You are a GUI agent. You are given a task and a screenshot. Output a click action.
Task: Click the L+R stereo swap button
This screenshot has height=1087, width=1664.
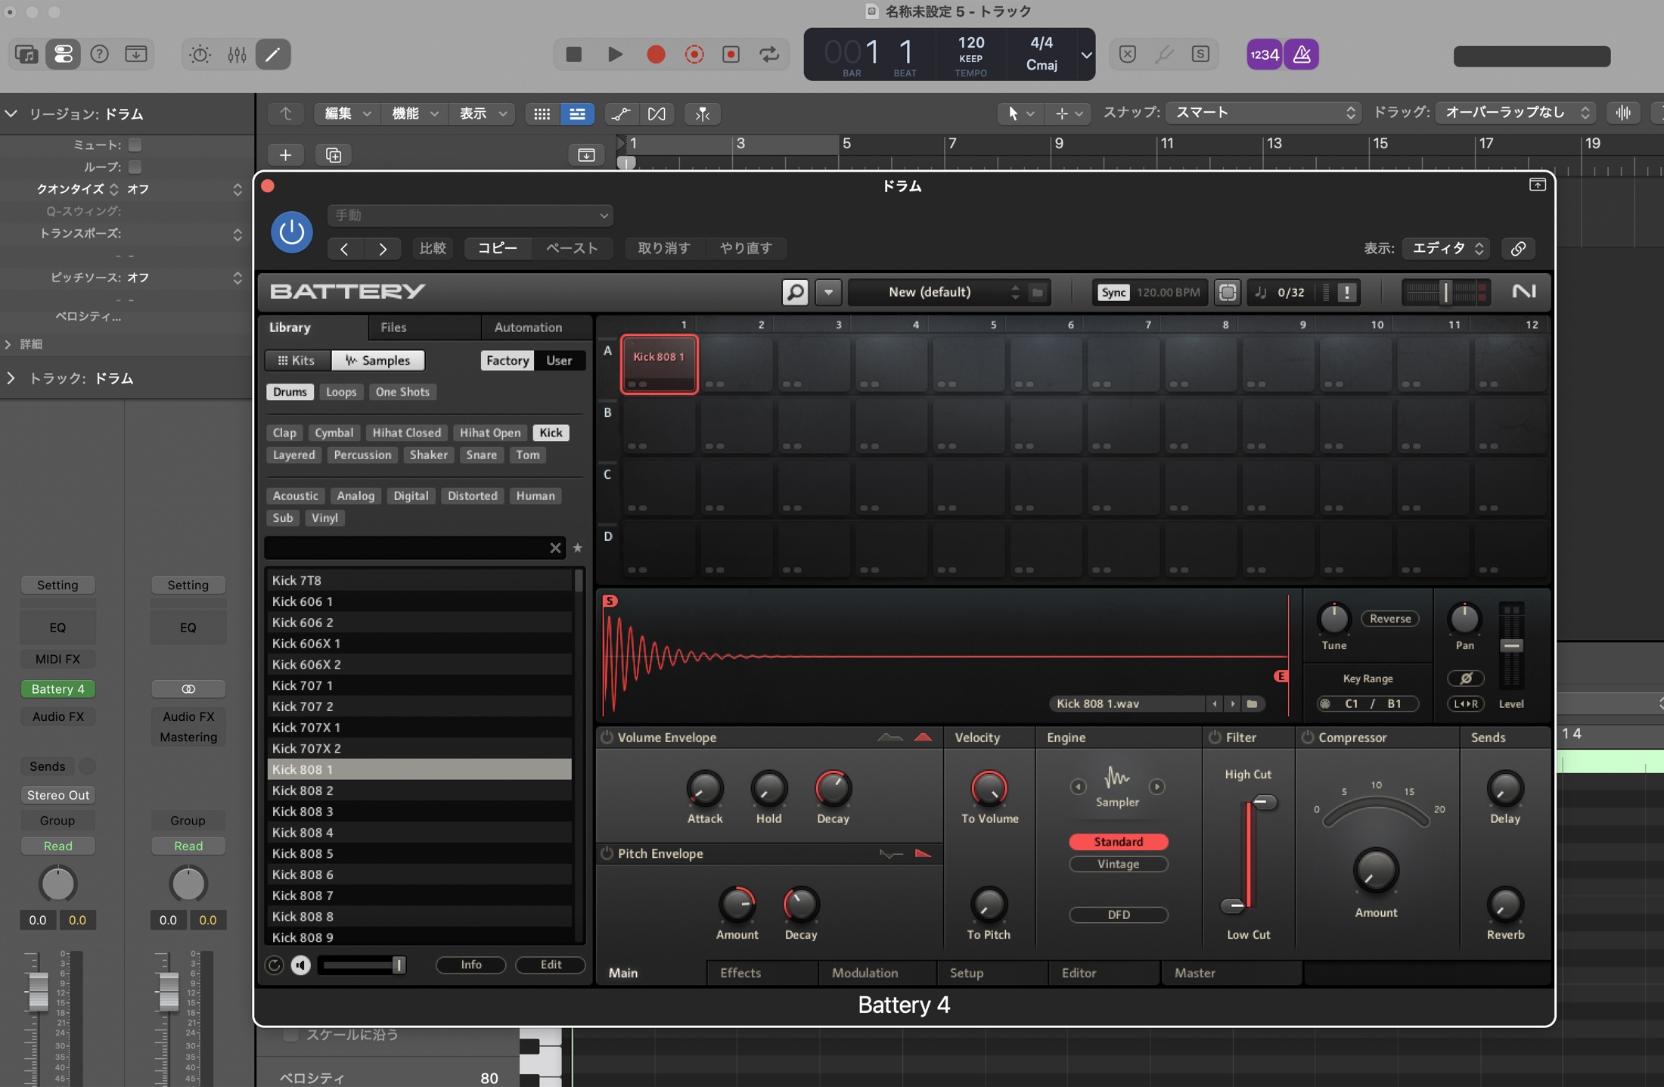[1465, 703]
